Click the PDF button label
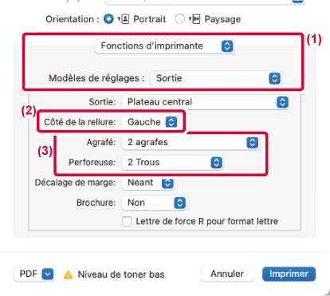Viewport: 330px width, 296px height. [29, 274]
